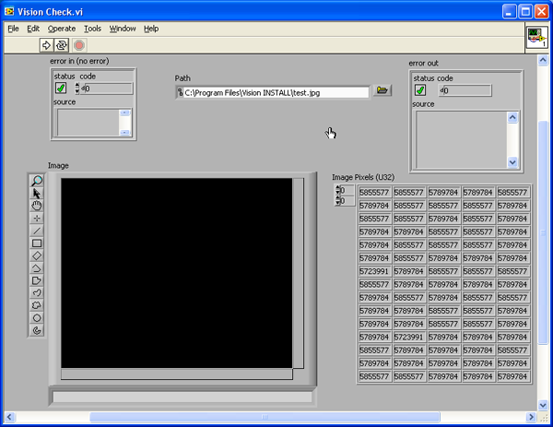Click the window horizontal scrollbar thumb
553x427 pixels.
click(x=265, y=417)
